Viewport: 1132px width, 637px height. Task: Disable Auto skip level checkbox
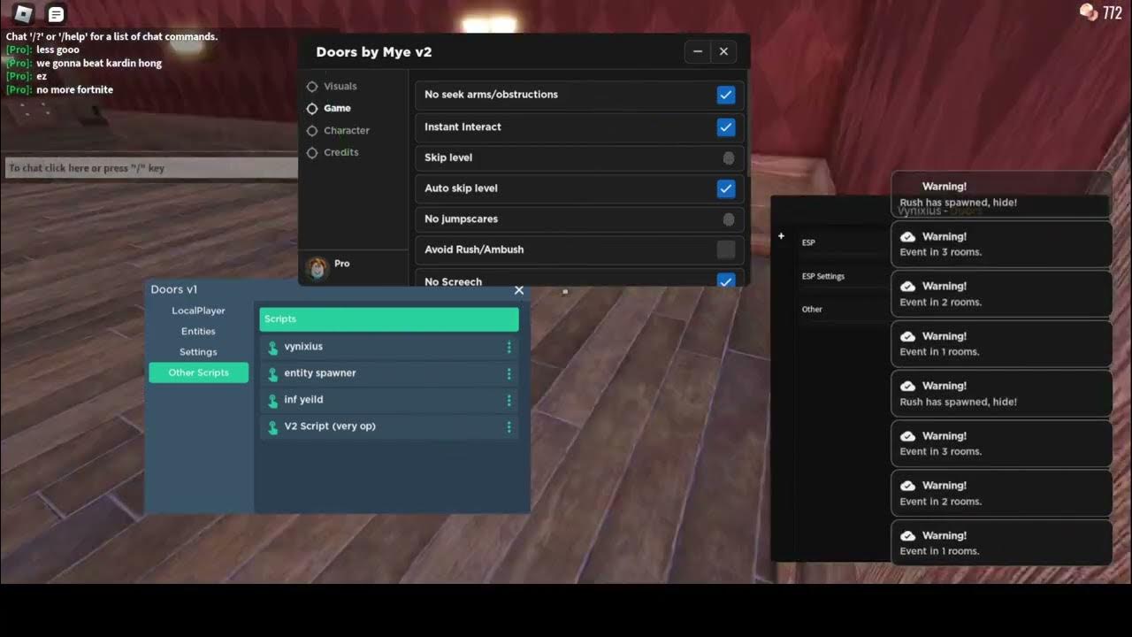click(x=726, y=188)
